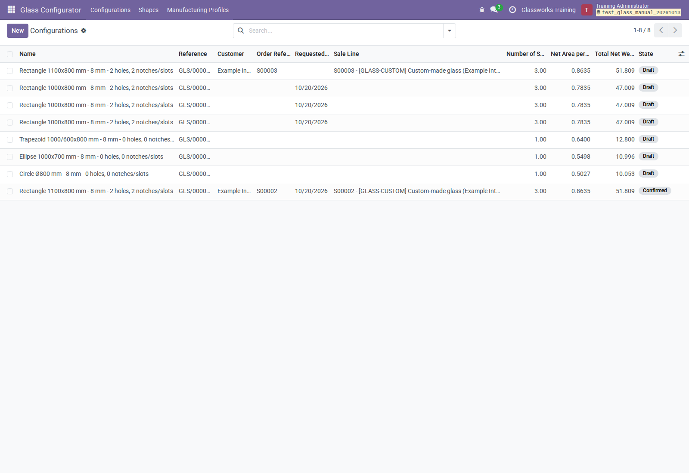Toggle the select-all header checkbox
689x473 pixels.
click(x=10, y=54)
